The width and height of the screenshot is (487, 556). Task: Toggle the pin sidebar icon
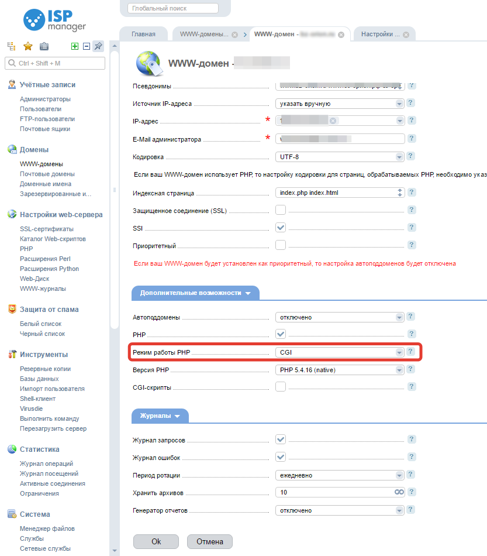click(x=98, y=46)
